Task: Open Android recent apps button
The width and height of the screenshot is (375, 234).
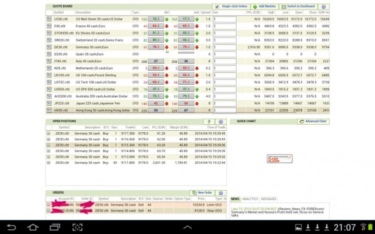Action: coord(55,227)
